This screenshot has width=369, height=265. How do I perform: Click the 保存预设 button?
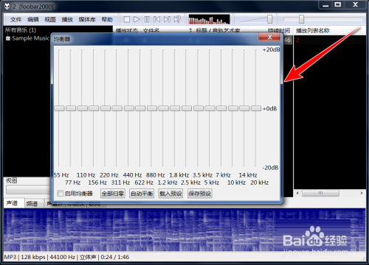(200, 194)
